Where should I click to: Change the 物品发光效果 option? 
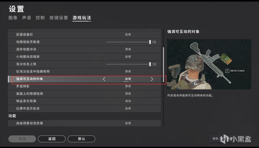[x=128, y=101]
